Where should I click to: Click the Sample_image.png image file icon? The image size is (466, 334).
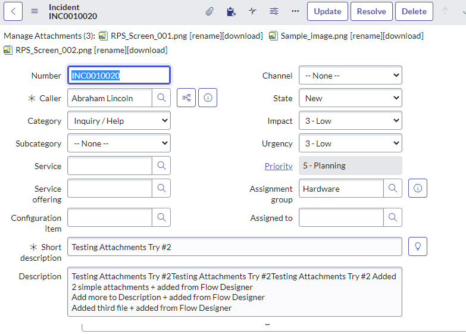273,36
